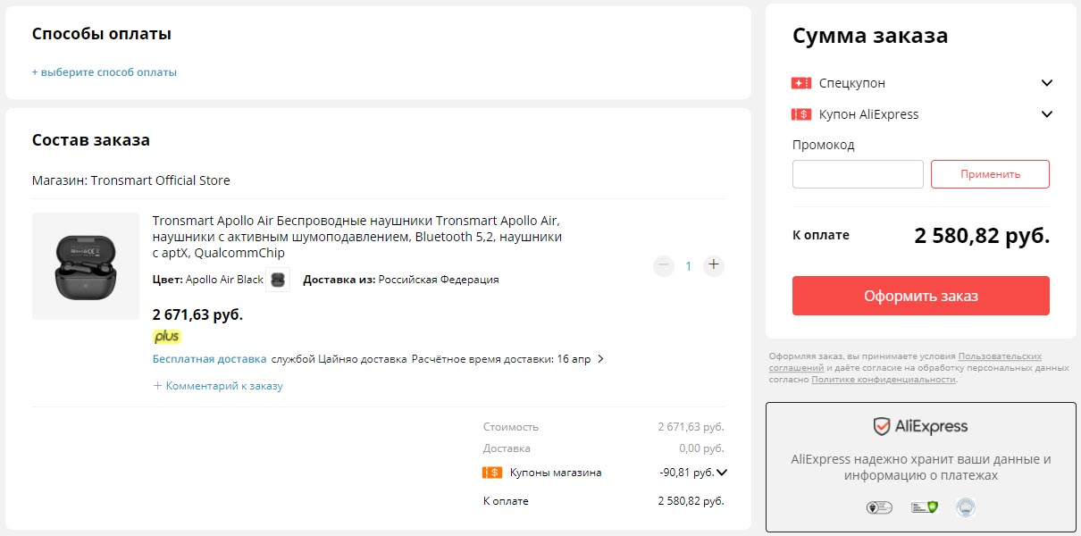Click the TRUSTe privacy badge icon
Viewport: 1081px width, 536px height.
[878, 507]
